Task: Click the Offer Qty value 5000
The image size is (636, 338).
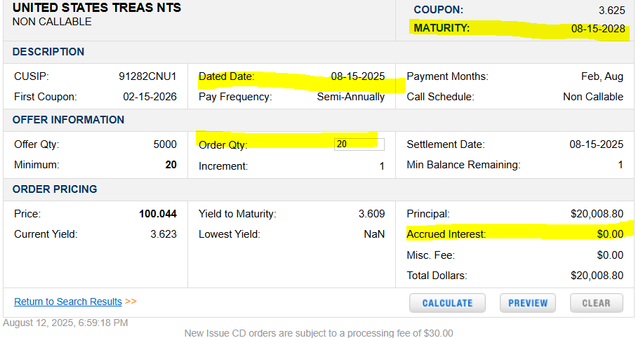Action: [165, 144]
